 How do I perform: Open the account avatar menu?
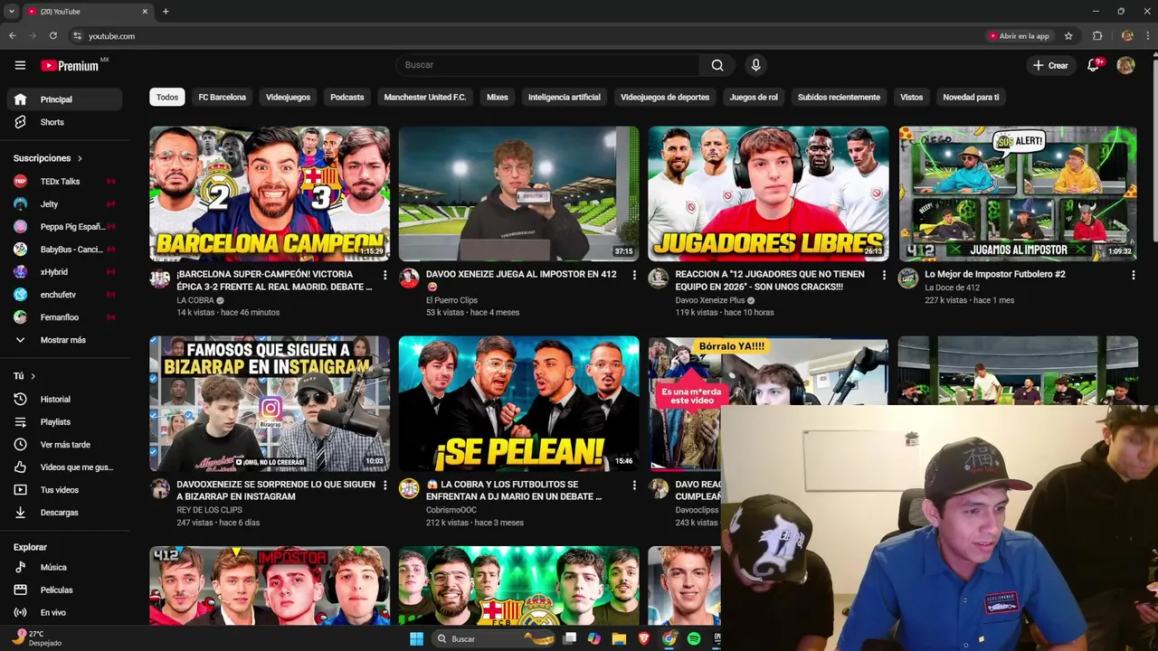[x=1125, y=65]
